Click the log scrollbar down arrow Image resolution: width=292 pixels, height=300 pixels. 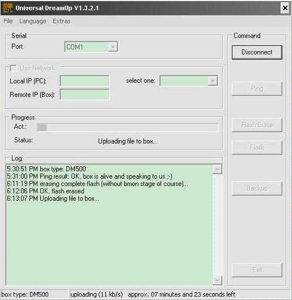point(217,281)
